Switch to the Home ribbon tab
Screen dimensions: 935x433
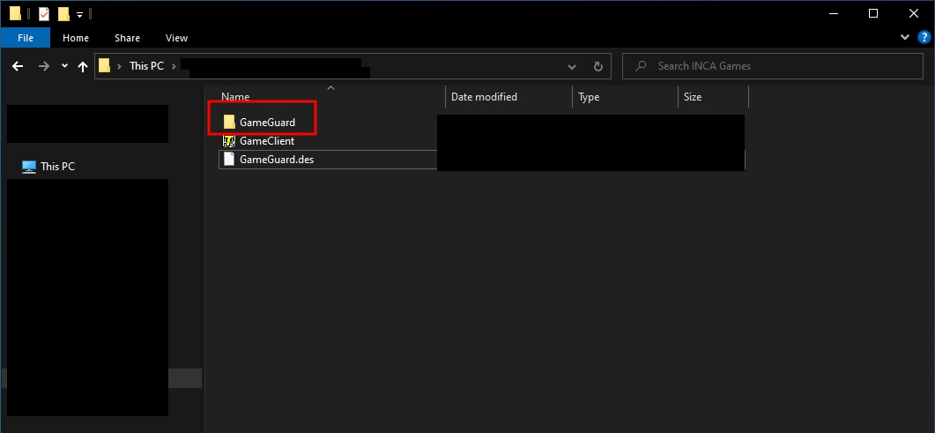[76, 38]
